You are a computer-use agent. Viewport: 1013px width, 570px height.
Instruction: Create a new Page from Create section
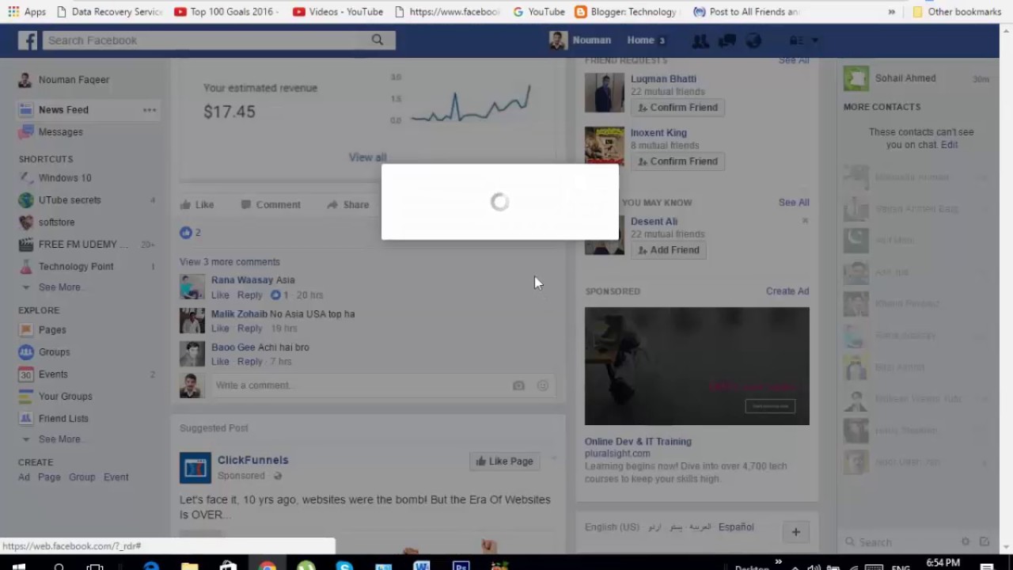click(x=49, y=477)
